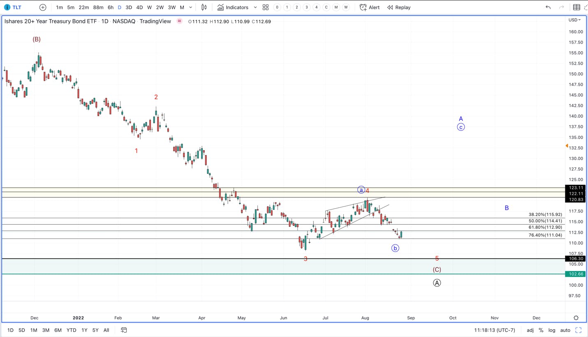Image resolution: width=588 pixels, height=337 pixels.
Task: Click the chart settings gear icon
Action: click(x=576, y=318)
